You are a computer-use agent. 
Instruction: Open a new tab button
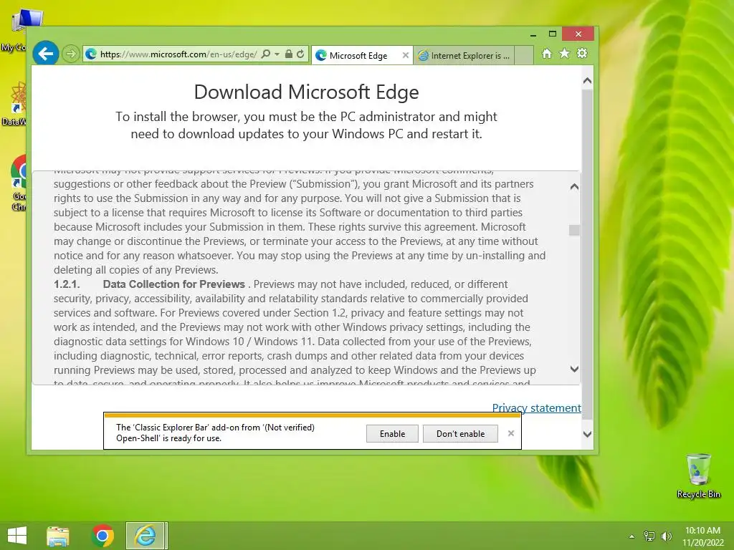point(524,56)
